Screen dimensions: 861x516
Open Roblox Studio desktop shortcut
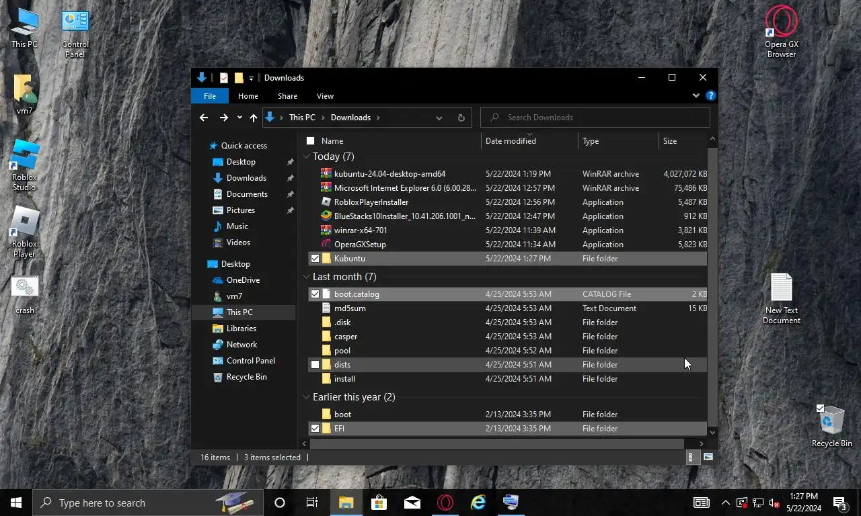25,165
